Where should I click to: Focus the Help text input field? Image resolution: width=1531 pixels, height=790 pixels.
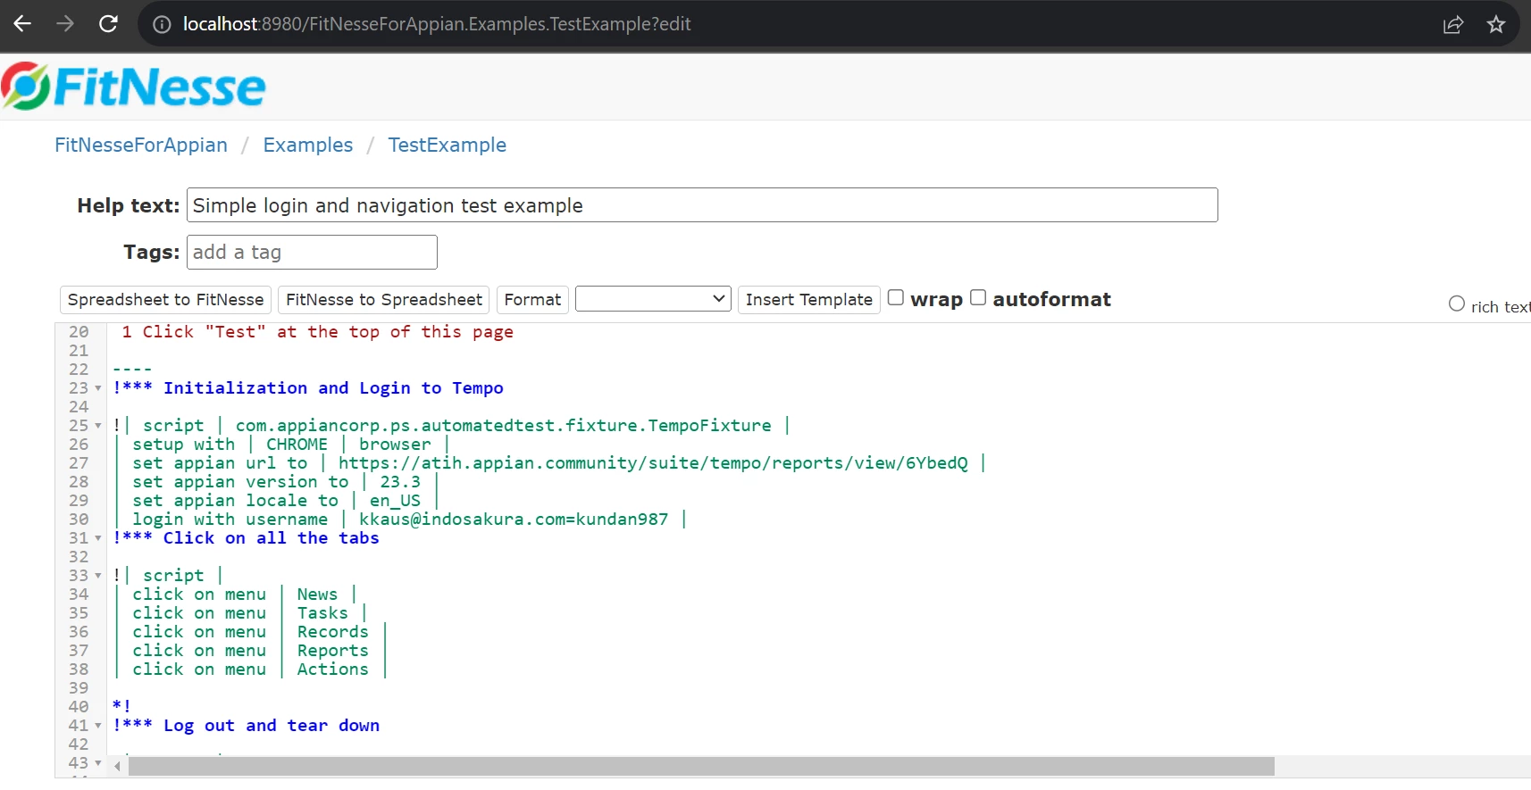702,205
